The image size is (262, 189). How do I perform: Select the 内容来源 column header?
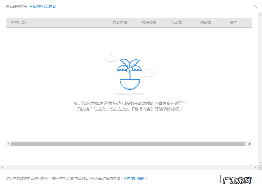(x=120, y=22)
